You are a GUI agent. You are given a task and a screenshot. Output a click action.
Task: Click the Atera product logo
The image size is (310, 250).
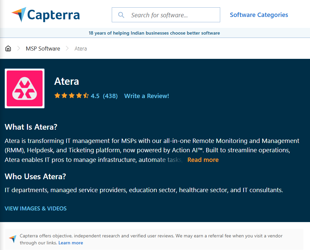(25, 88)
